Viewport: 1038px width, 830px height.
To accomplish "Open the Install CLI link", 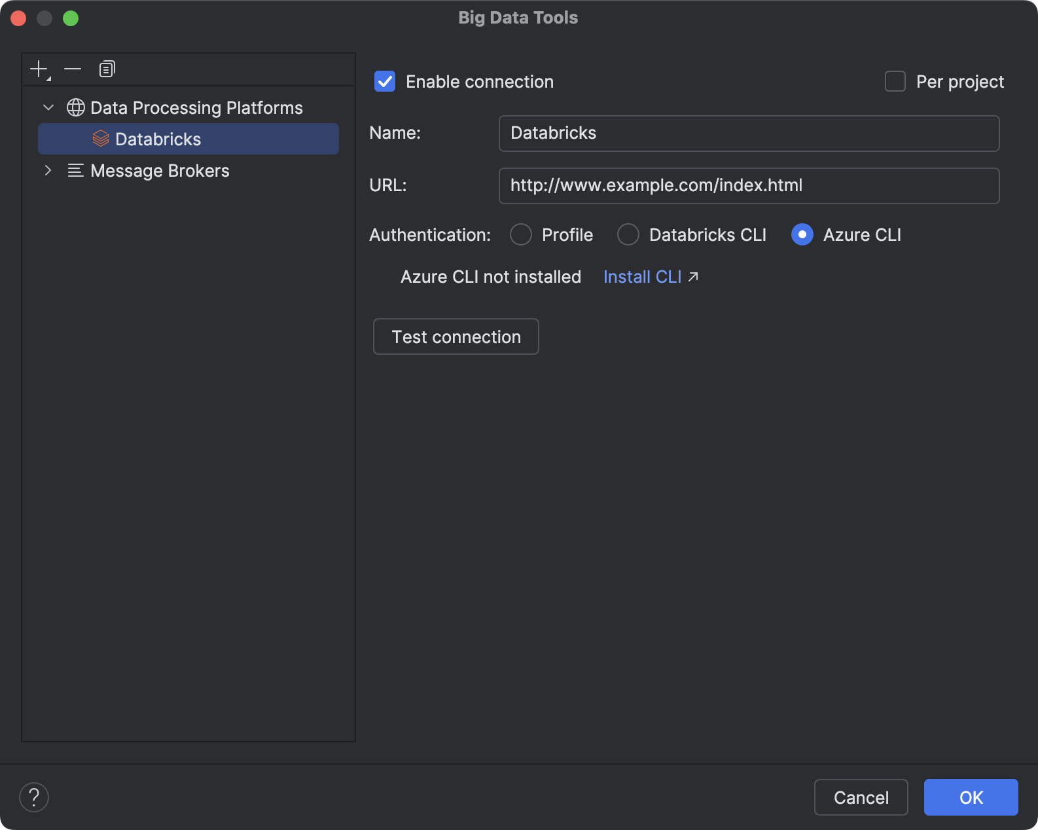I will click(x=642, y=277).
